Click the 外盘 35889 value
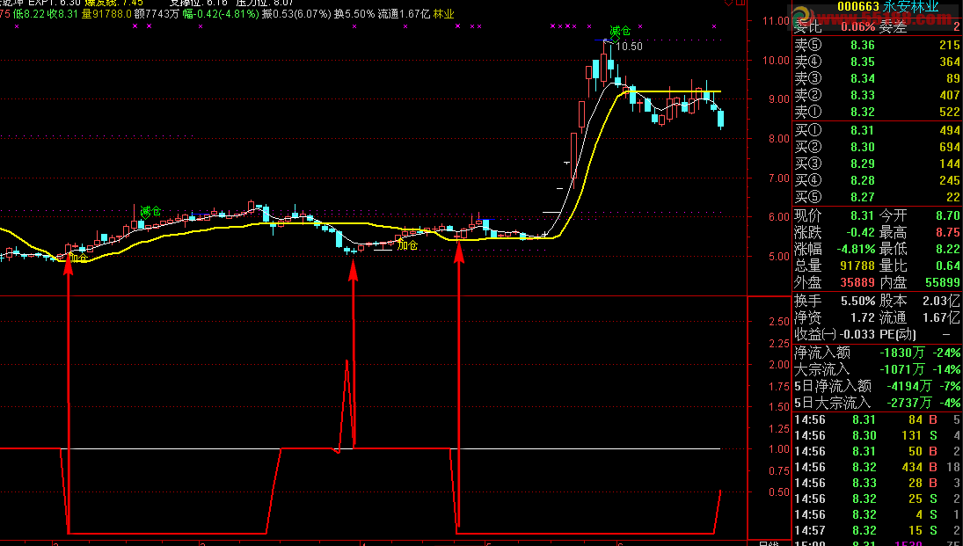The height and width of the screenshot is (546, 963). pyautogui.click(x=857, y=282)
